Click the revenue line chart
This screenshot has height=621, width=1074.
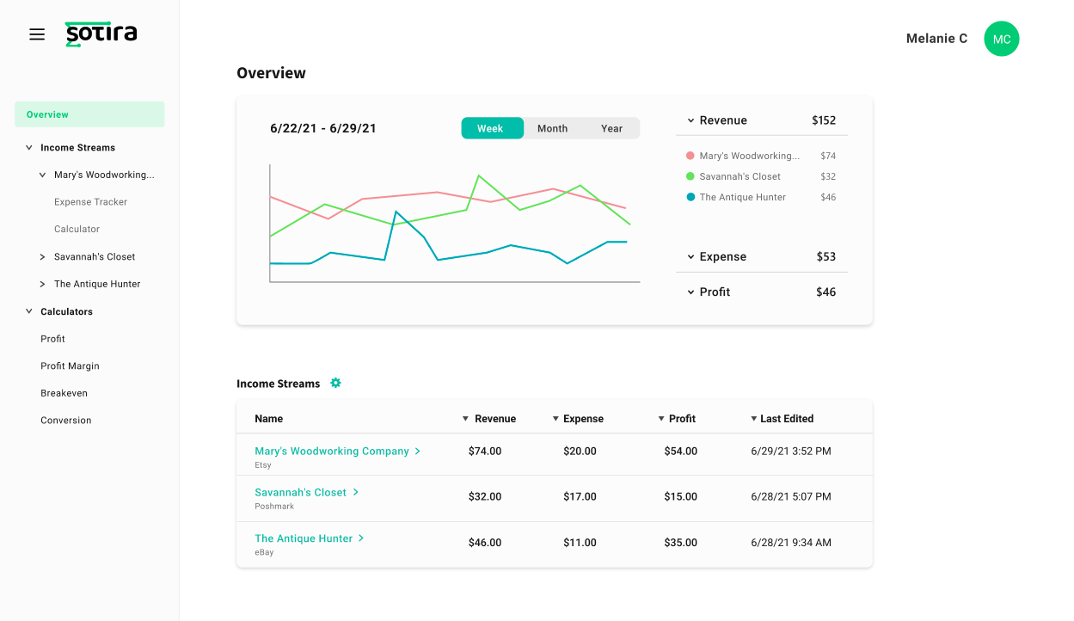(x=455, y=224)
